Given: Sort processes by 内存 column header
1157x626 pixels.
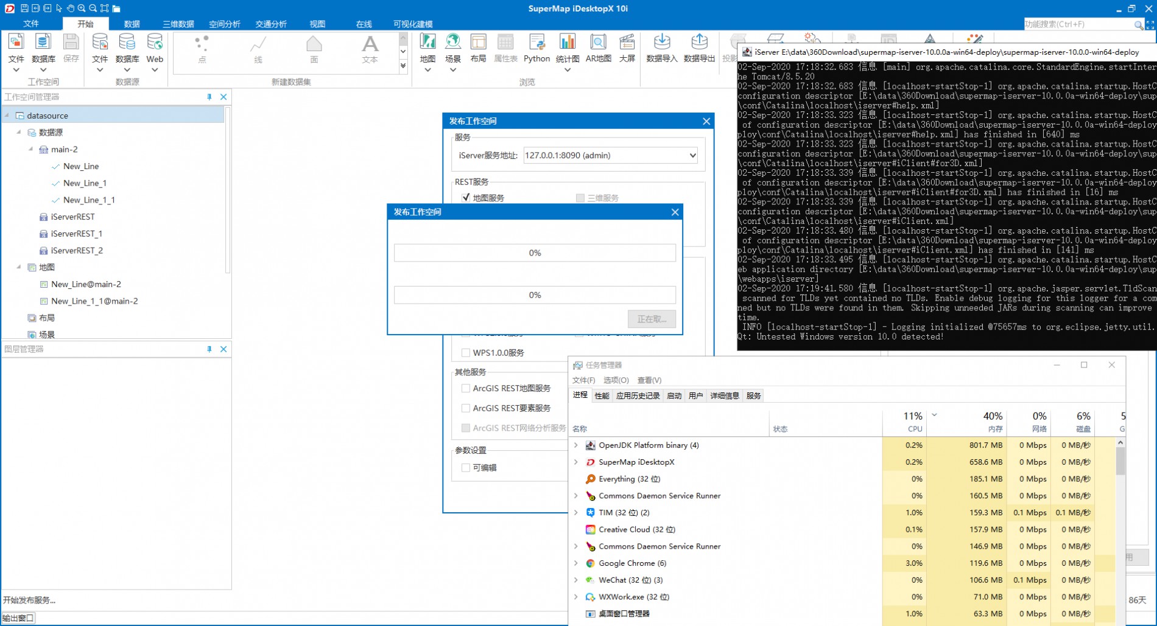Looking at the screenshot, I should (x=966, y=422).
